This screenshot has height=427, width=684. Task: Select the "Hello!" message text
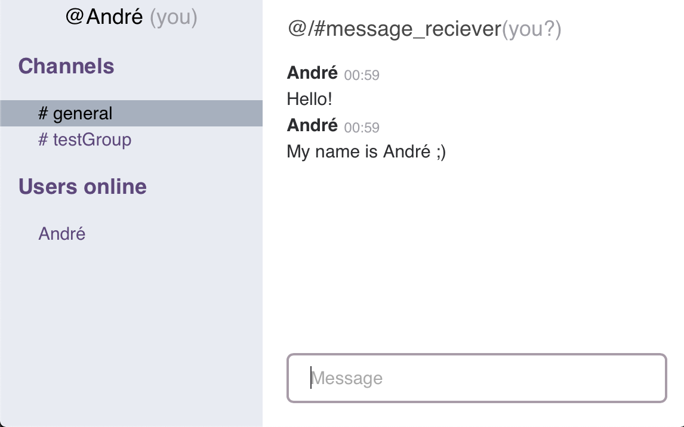pyautogui.click(x=309, y=99)
